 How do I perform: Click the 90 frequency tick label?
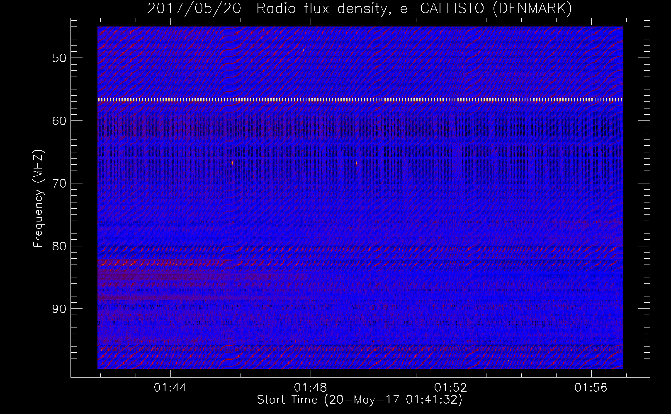coord(59,309)
